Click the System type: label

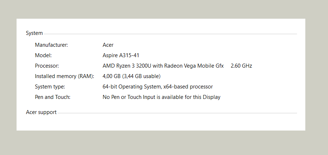coord(50,87)
